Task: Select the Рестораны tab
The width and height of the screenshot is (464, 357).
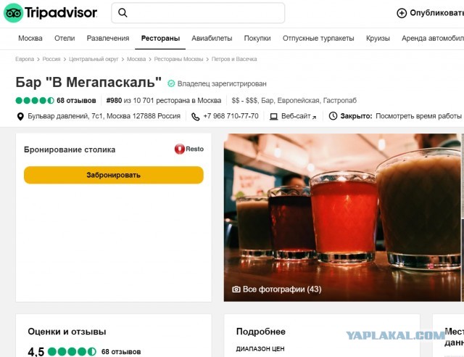Action: pos(160,38)
